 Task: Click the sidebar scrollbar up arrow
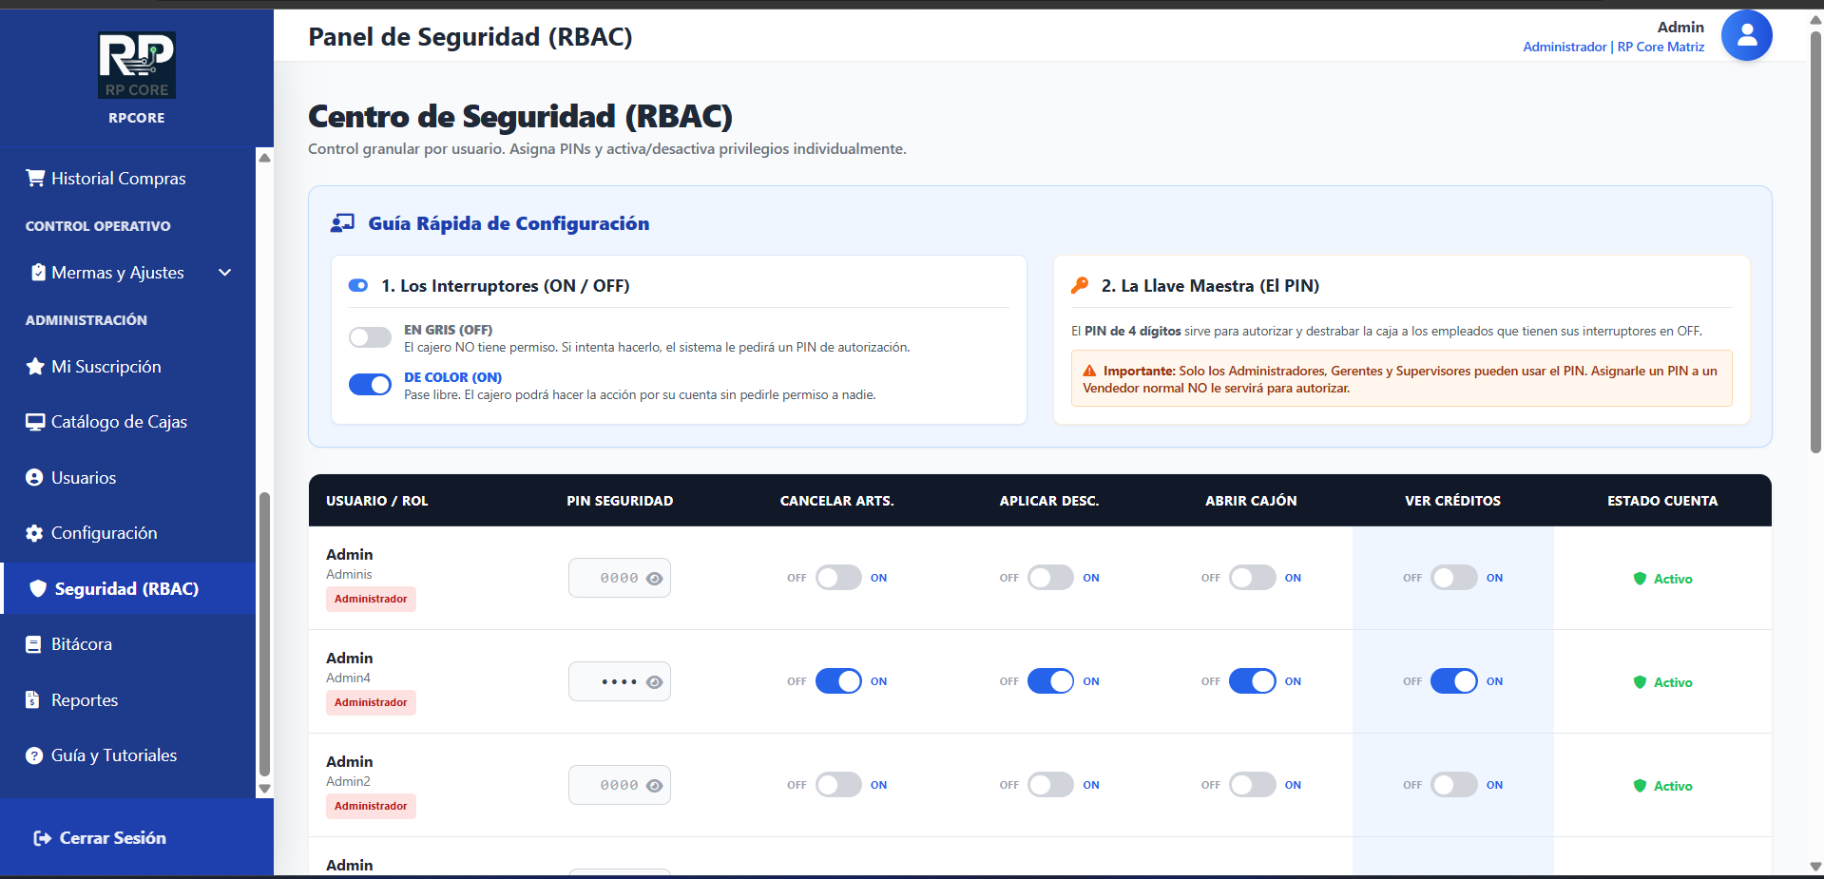pos(265,158)
